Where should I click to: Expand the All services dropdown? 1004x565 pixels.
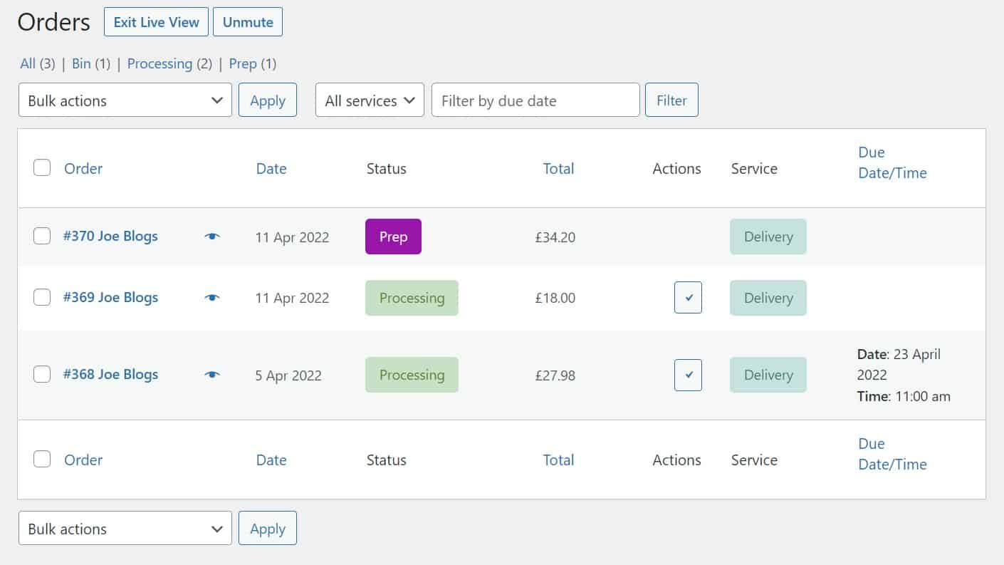click(370, 100)
